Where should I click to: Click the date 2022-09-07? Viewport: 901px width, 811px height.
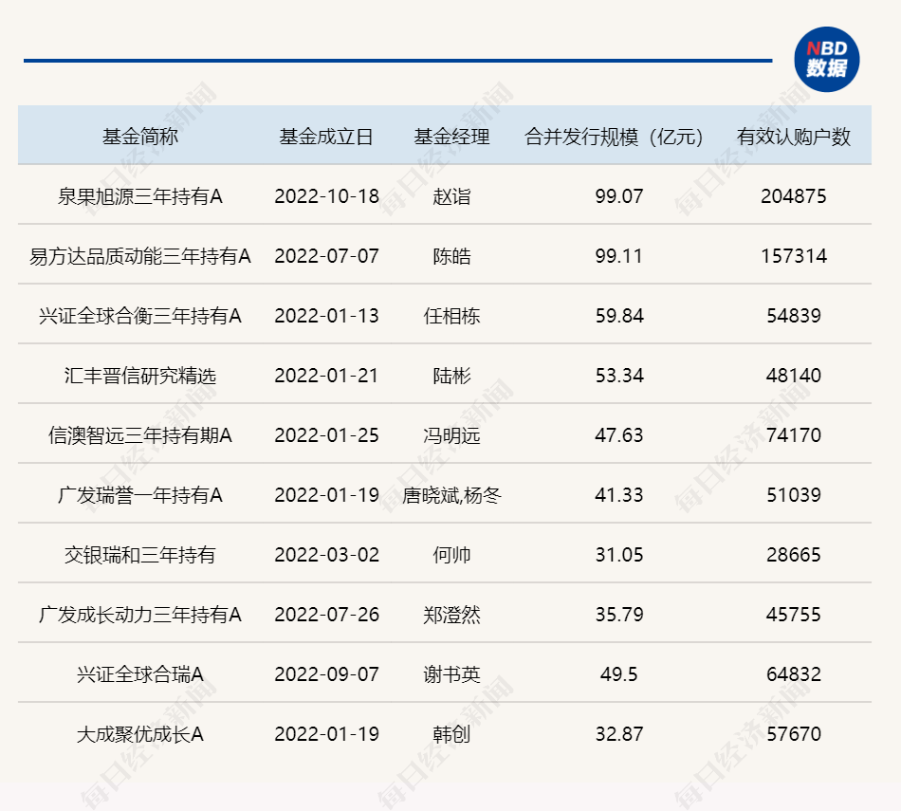click(x=326, y=674)
